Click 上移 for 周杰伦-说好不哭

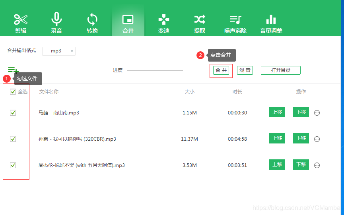click(x=277, y=165)
